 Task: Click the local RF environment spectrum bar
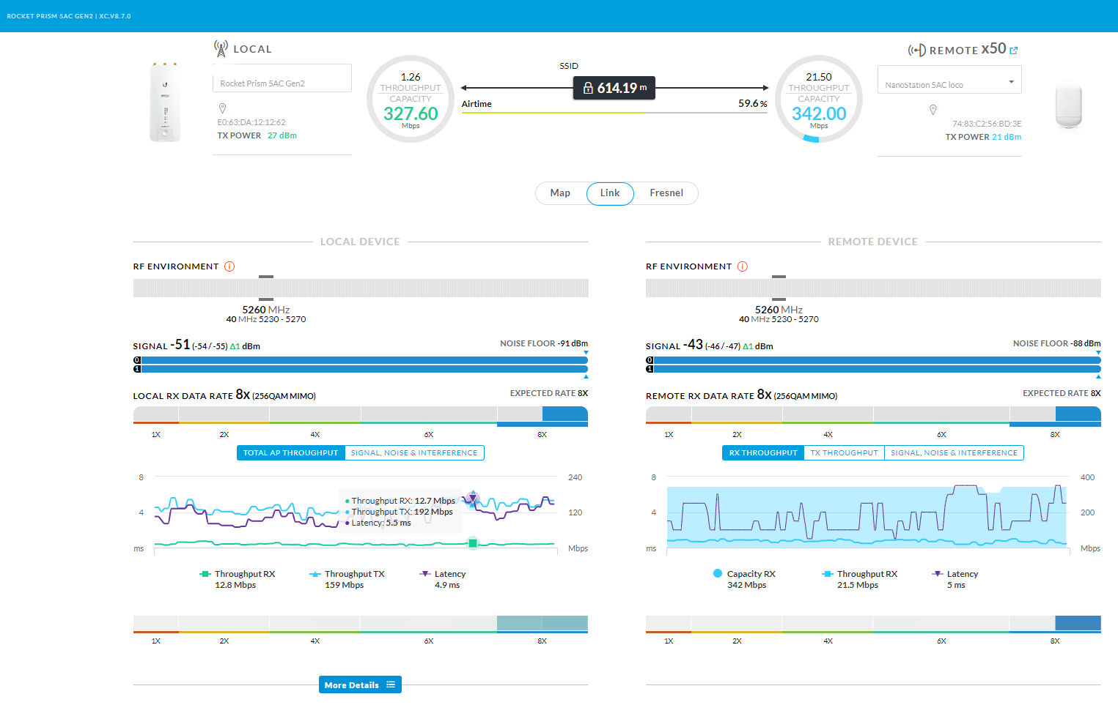point(361,288)
